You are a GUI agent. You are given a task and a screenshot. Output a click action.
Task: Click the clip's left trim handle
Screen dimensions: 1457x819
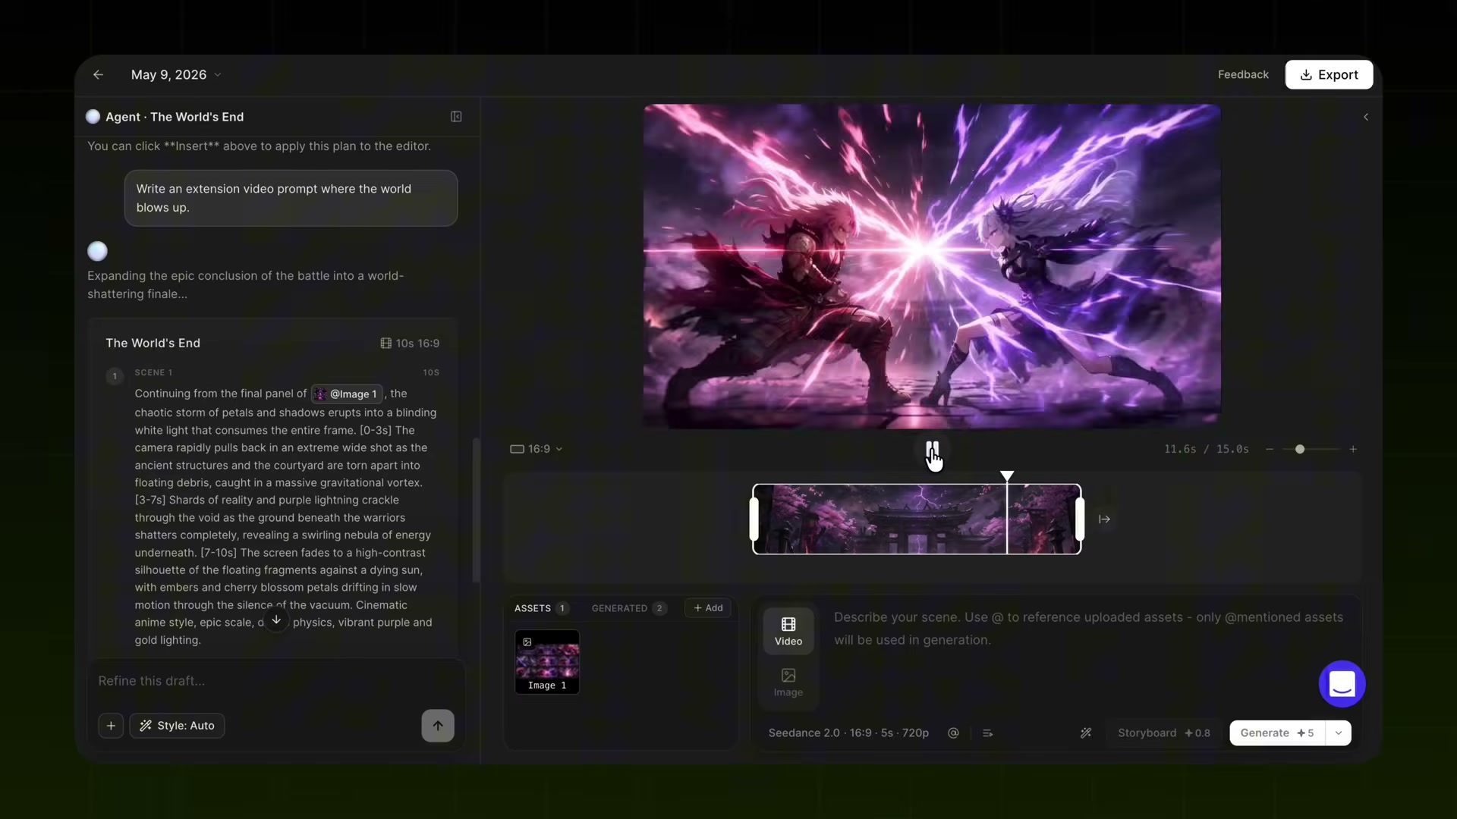point(754,519)
